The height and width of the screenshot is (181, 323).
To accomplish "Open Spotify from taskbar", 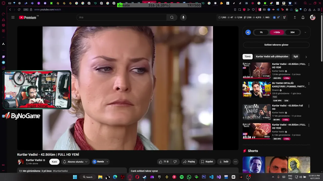I will 182,177.
